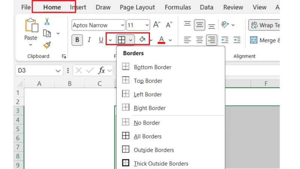Switch to the View tab
This screenshot has width=300, height=169.
[259, 7]
